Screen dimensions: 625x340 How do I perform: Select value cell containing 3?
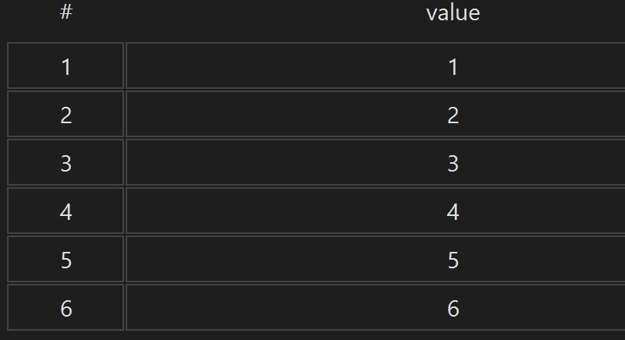pos(375,162)
